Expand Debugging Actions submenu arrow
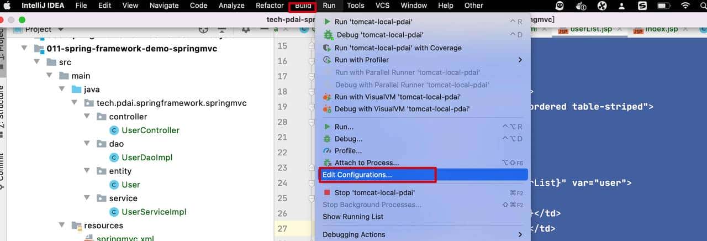 [x=520, y=234]
